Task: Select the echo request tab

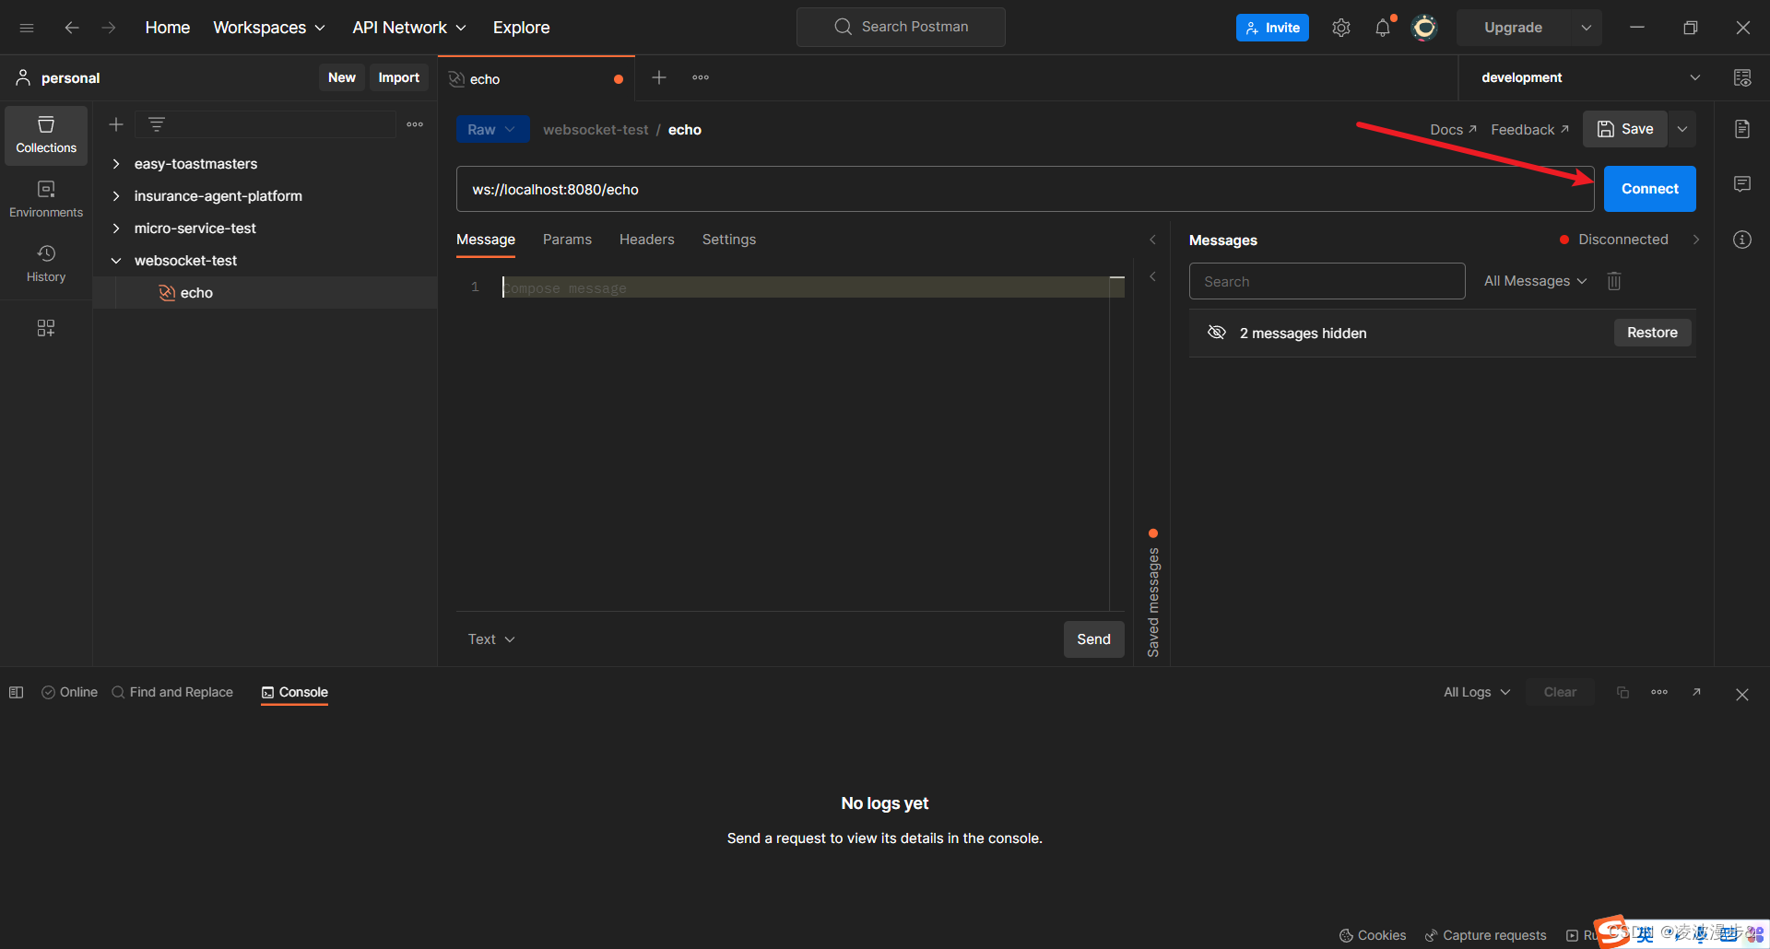Action: tap(537, 78)
